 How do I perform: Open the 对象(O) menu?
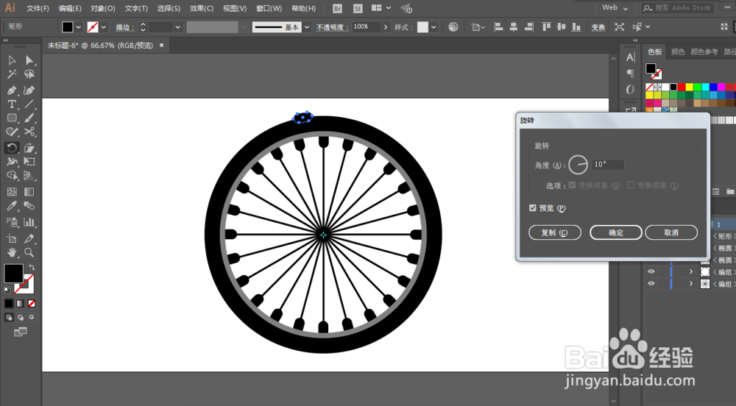[103, 8]
